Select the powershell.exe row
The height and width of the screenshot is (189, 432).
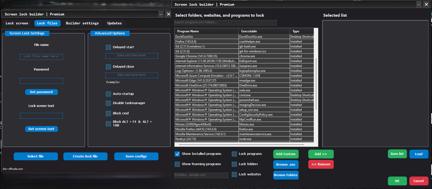pyautogui.click(x=244, y=100)
